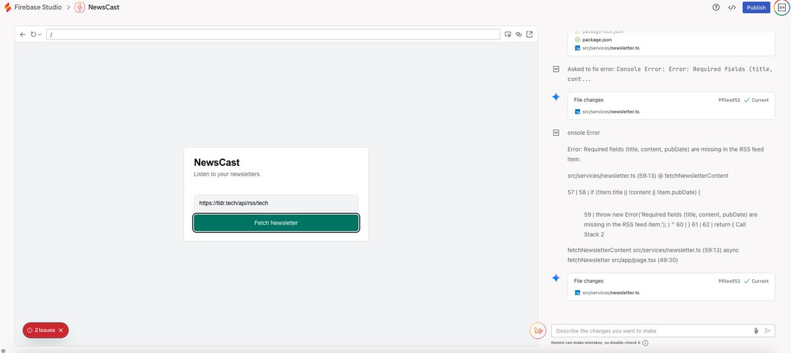Click the NewsCast card heading
The image size is (791, 353).
tap(217, 162)
